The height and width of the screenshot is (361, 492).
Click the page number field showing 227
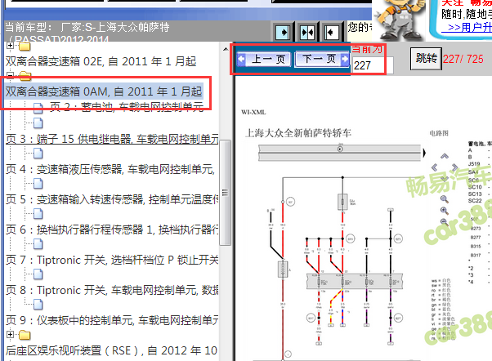point(373,65)
